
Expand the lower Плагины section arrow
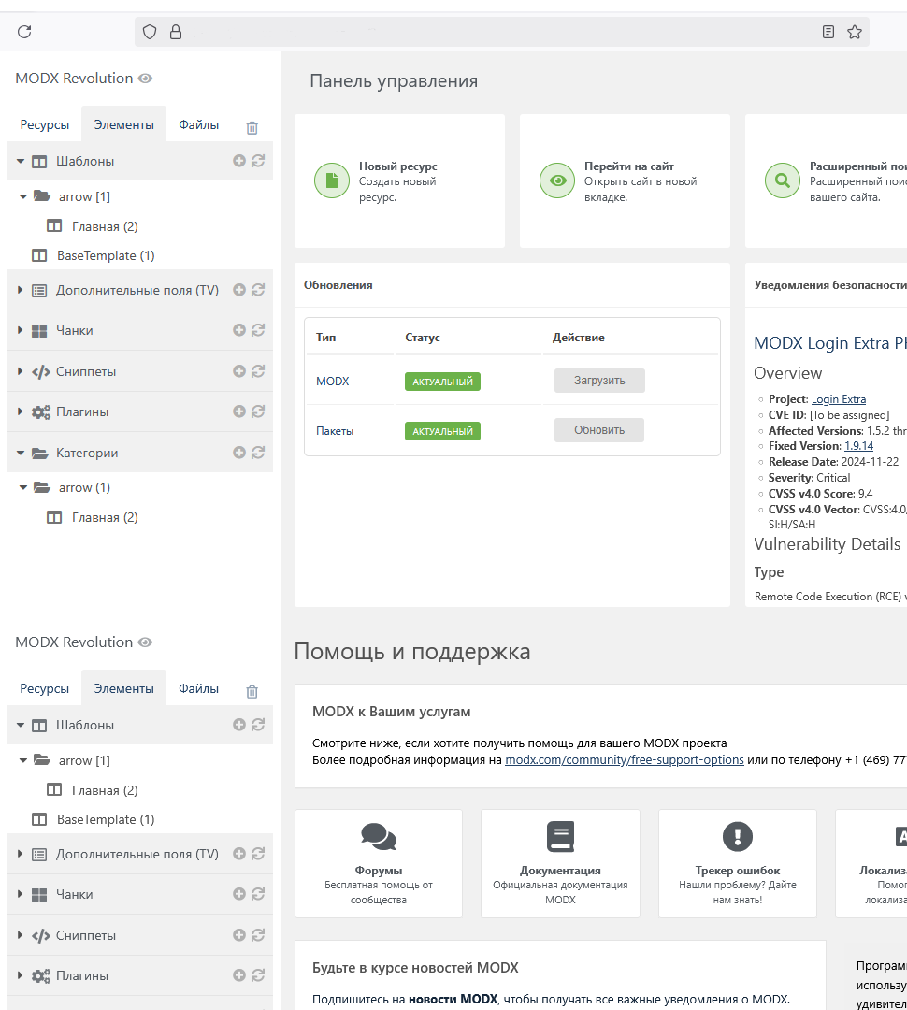pyautogui.click(x=20, y=975)
